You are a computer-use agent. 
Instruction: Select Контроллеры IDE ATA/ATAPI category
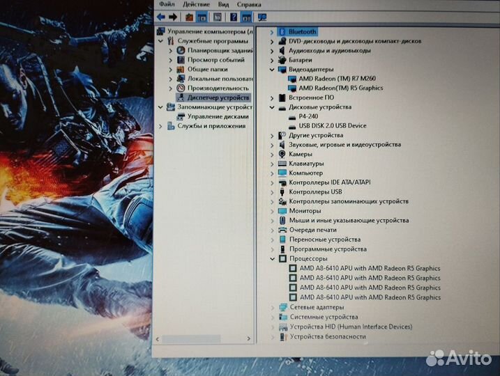click(330, 182)
